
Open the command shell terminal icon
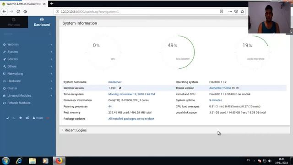click(x=14, y=118)
